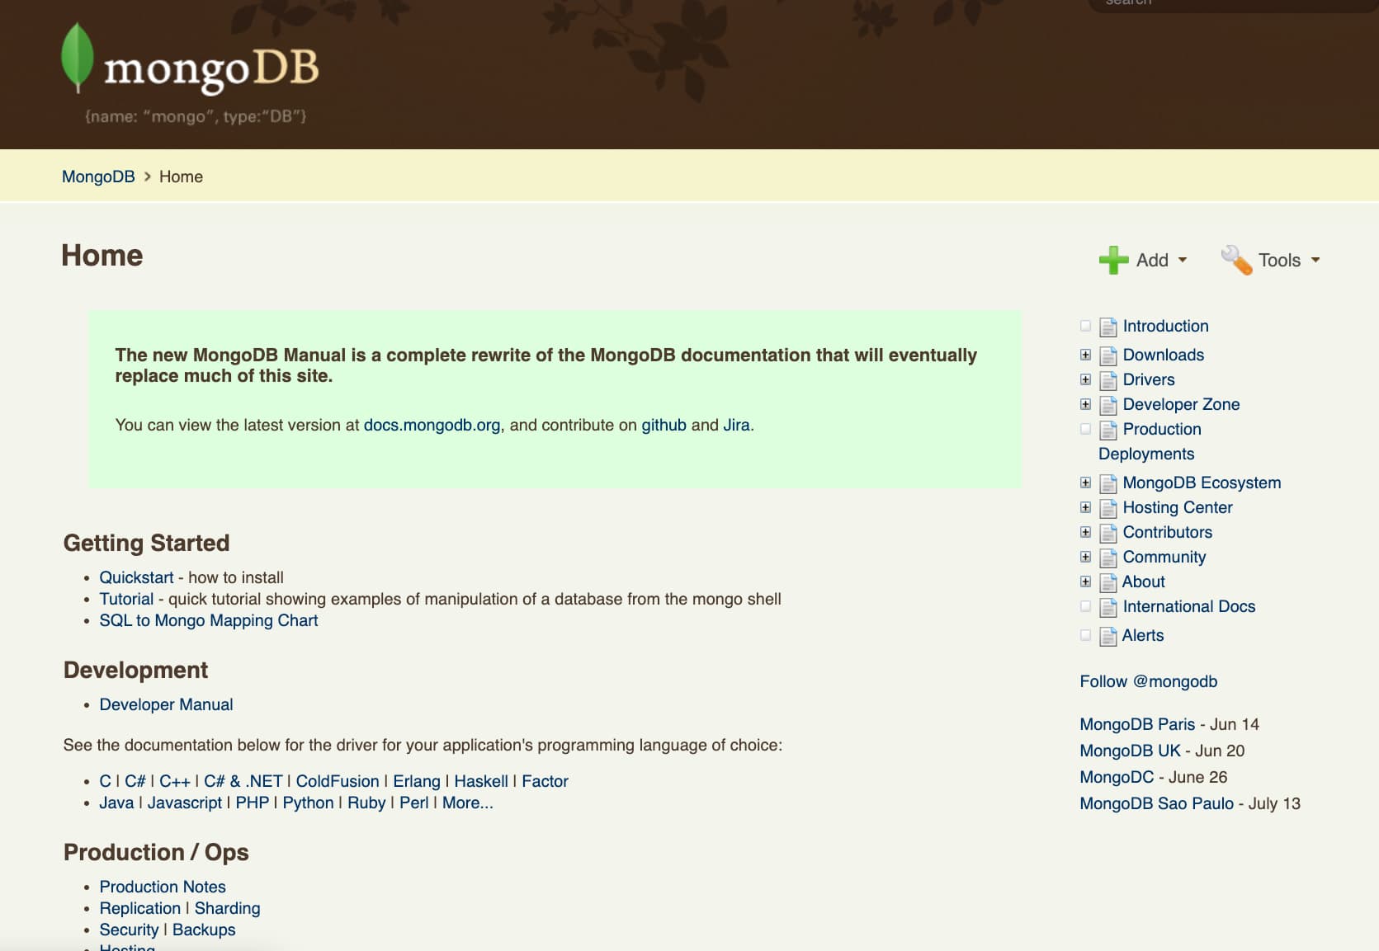The width and height of the screenshot is (1379, 951).
Task: Click the wrench Tools icon
Action: pyautogui.click(x=1235, y=260)
